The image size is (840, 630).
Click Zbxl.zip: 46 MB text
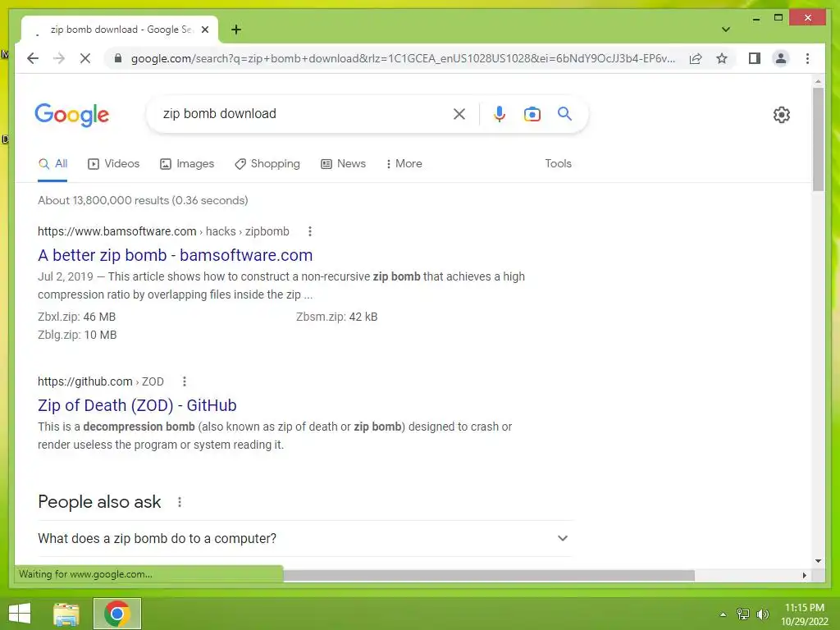click(x=76, y=317)
